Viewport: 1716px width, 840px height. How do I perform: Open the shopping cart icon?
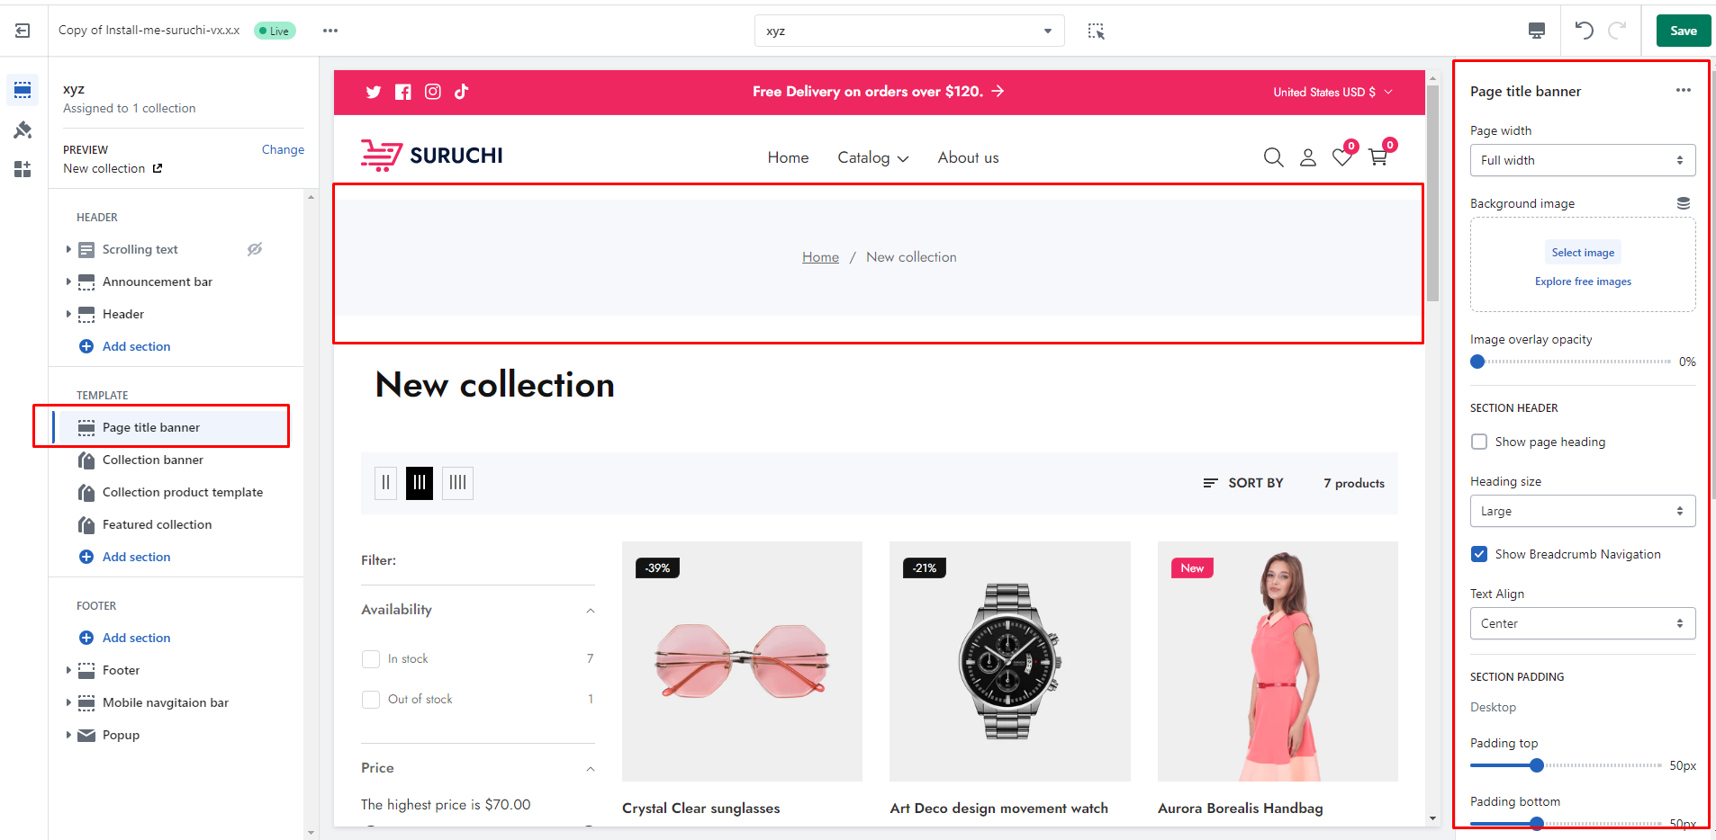1377,157
